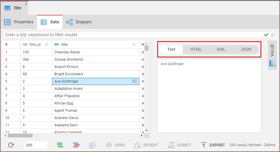
Task: Click the table scroll down arrow
Action: click(x=147, y=130)
